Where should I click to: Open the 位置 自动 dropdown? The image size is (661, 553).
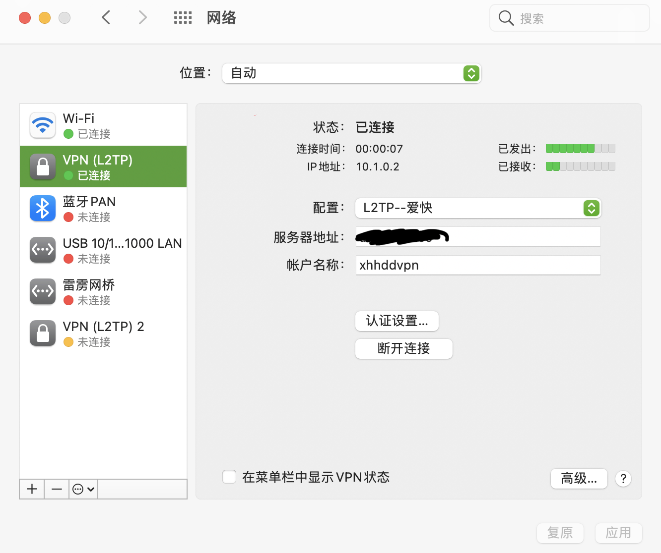point(352,73)
